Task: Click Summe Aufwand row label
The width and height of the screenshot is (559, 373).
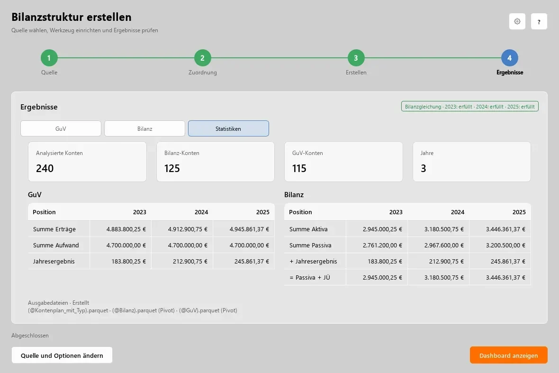Action: (56, 245)
